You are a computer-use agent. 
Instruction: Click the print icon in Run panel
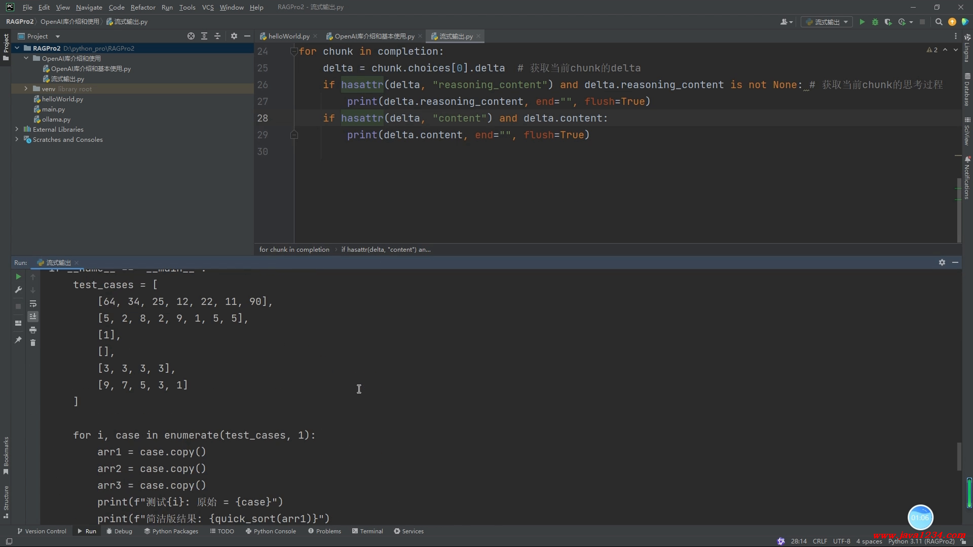coord(33,330)
